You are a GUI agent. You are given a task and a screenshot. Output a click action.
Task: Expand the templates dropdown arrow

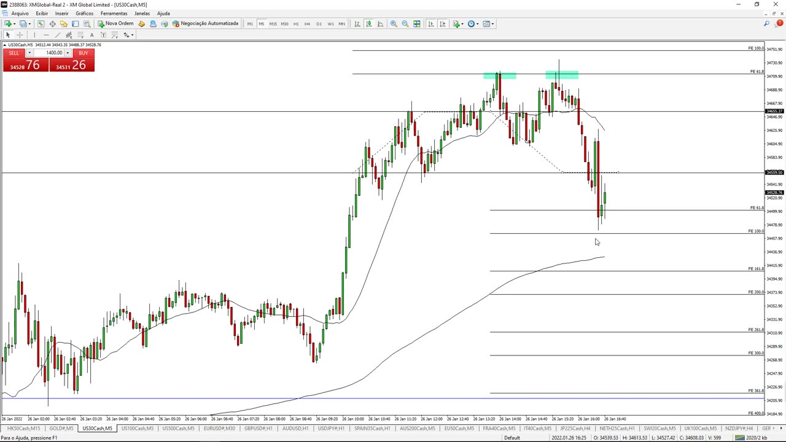pyautogui.click(x=493, y=24)
